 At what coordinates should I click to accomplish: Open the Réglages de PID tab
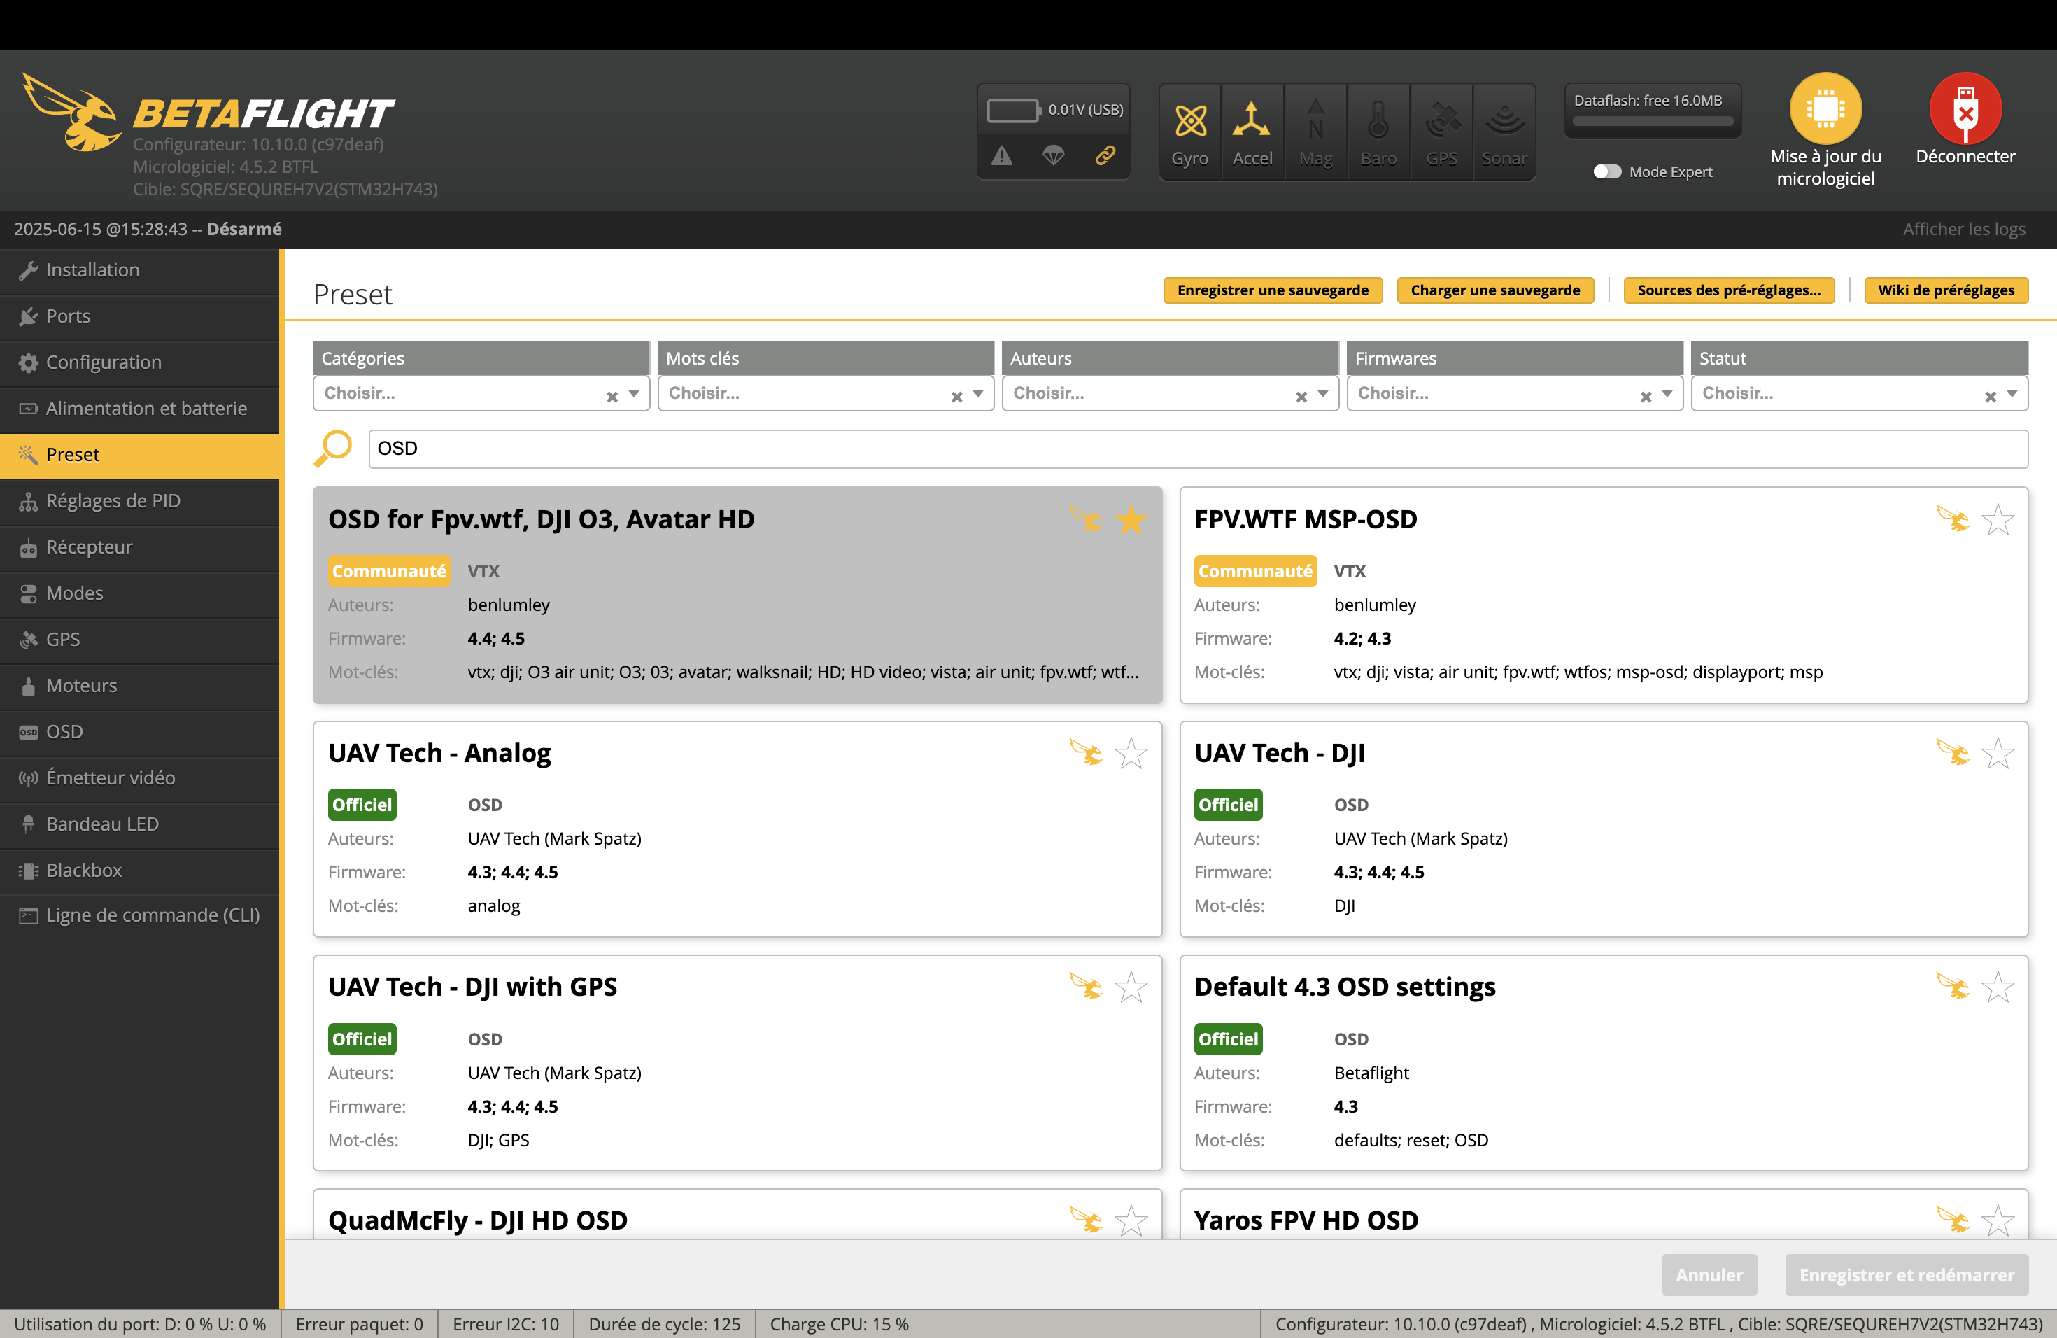pos(113,501)
